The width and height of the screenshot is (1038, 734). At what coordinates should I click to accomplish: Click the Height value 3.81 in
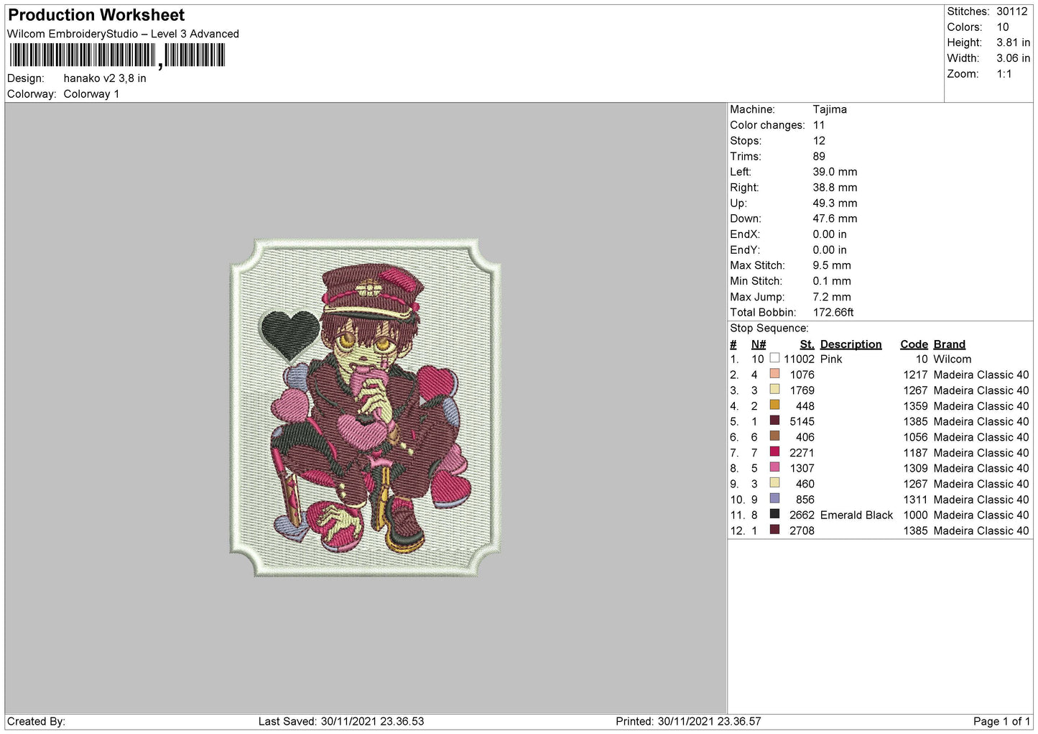click(1013, 42)
